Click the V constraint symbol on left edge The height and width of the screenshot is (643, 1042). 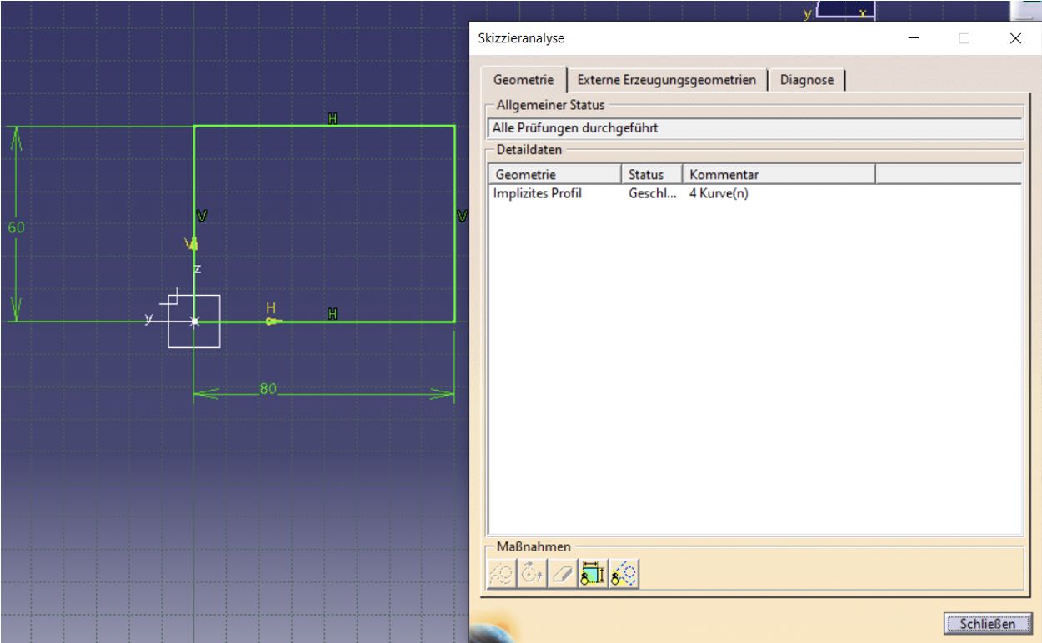201,217
